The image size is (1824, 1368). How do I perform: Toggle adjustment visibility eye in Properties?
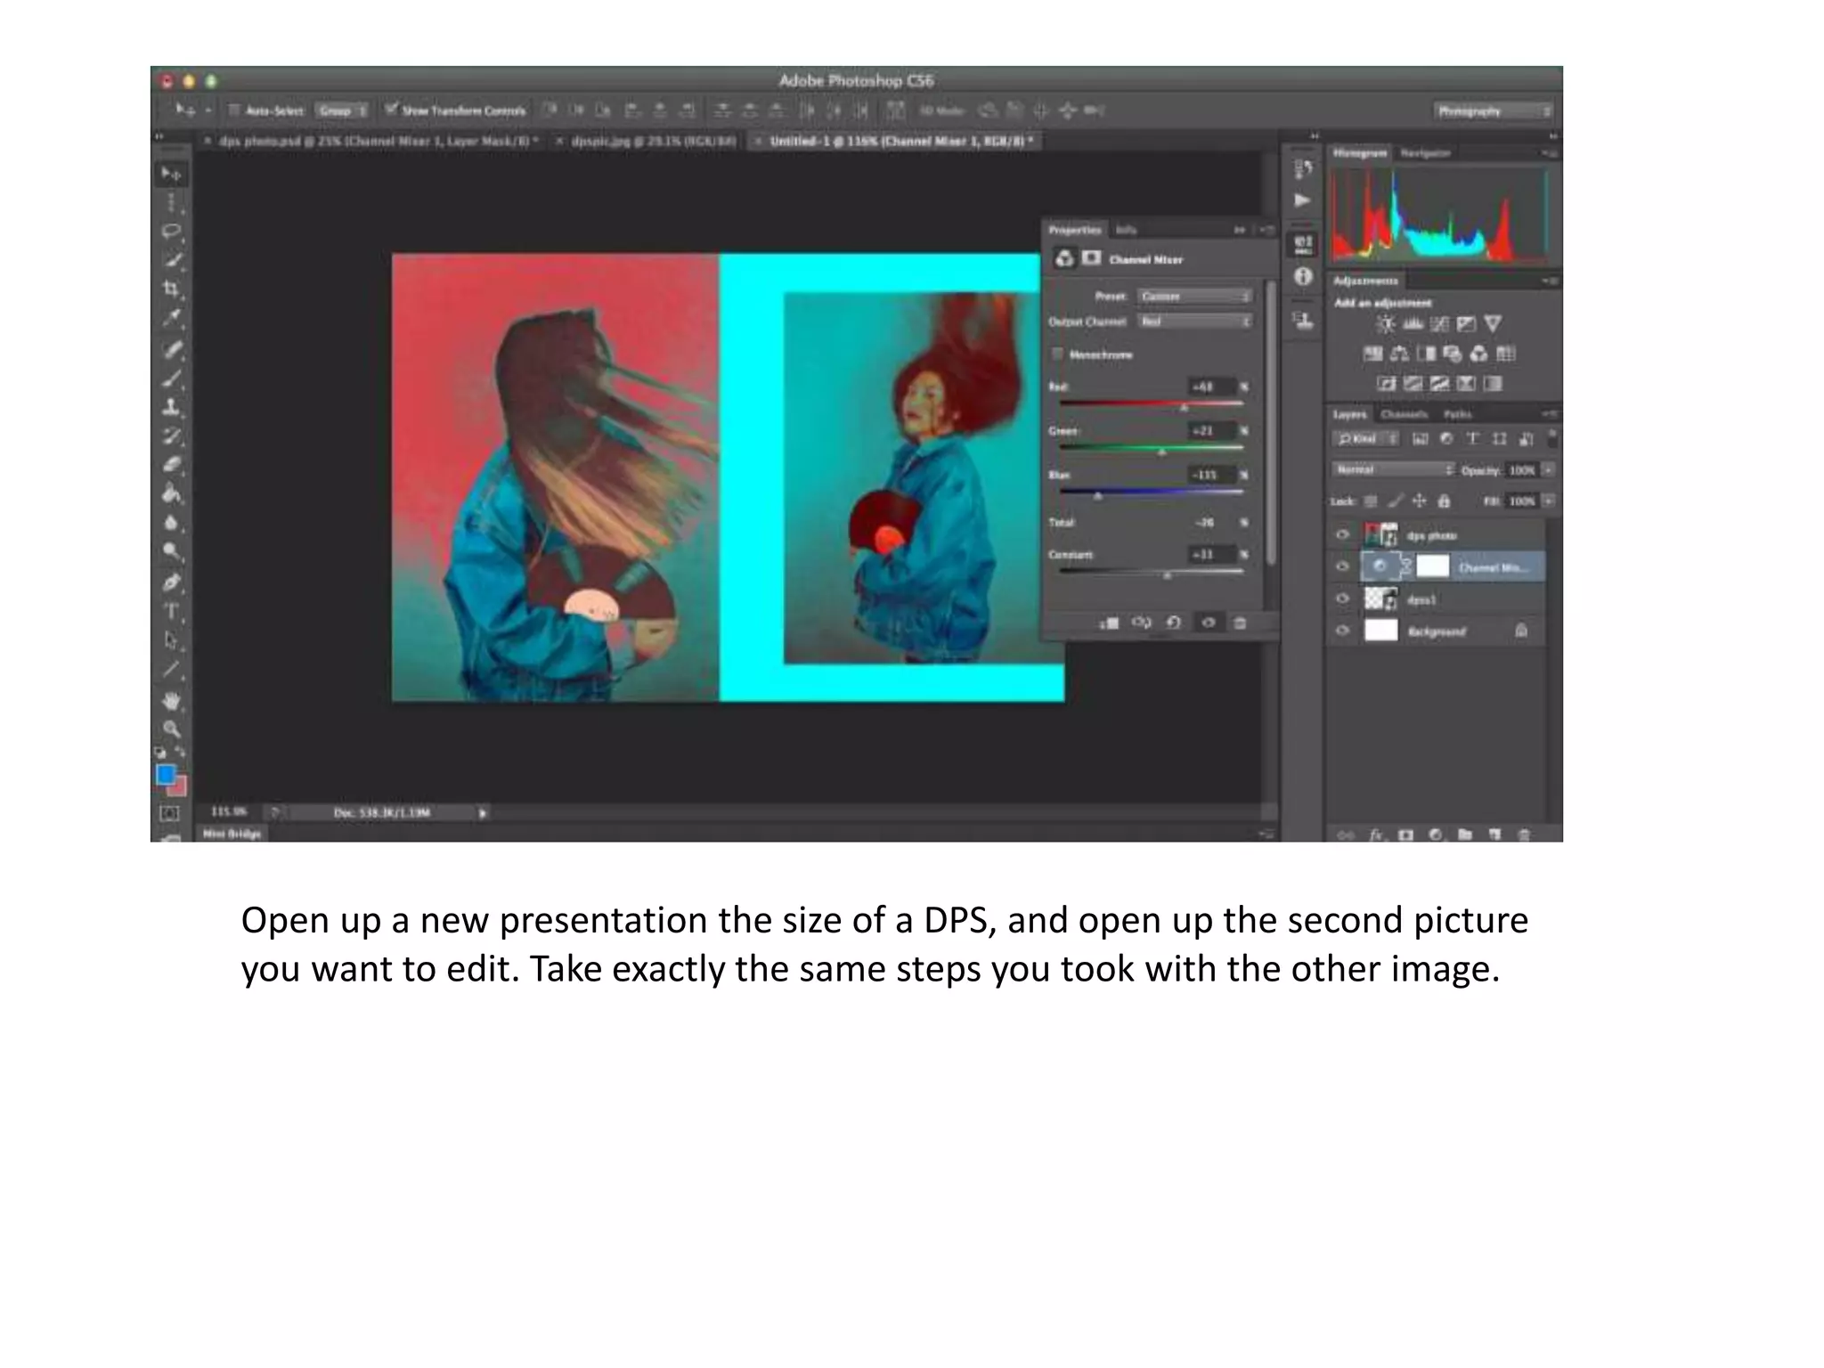coord(1208,623)
